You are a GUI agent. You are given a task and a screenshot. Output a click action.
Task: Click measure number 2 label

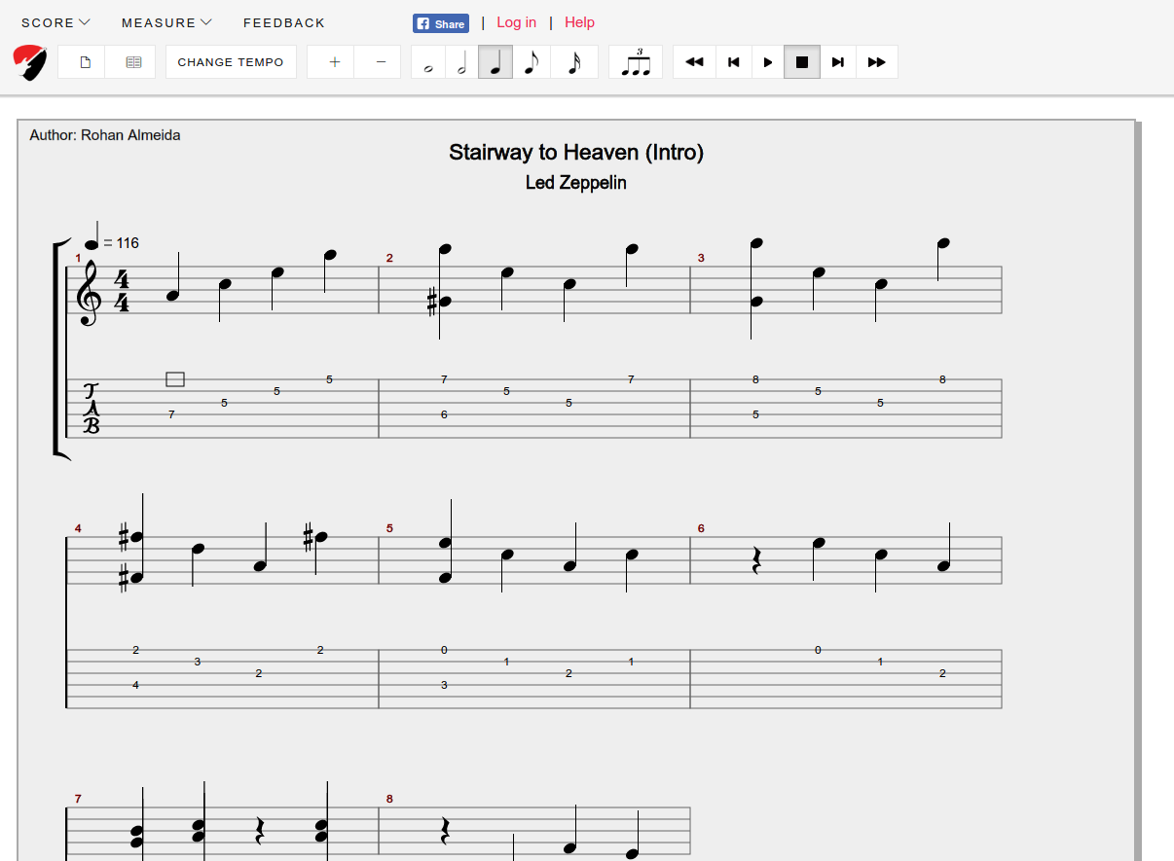click(x=389, y=258)
